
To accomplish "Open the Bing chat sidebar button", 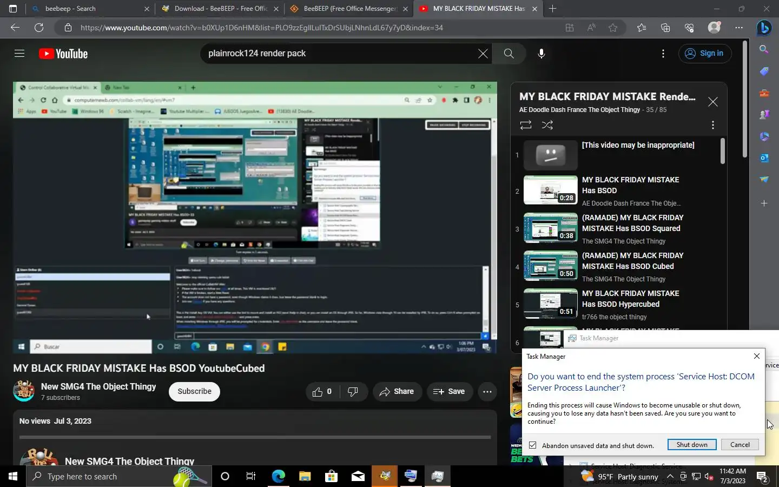I will (x=764, y=28).
